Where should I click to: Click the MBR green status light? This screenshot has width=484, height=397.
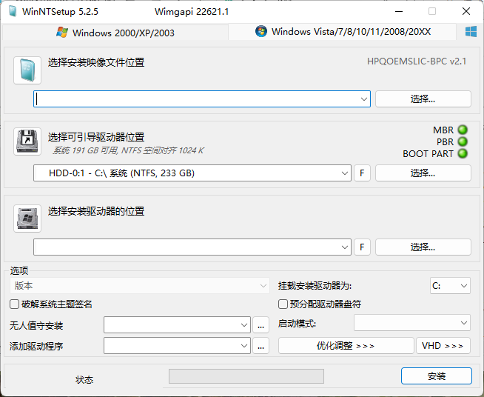463,130
